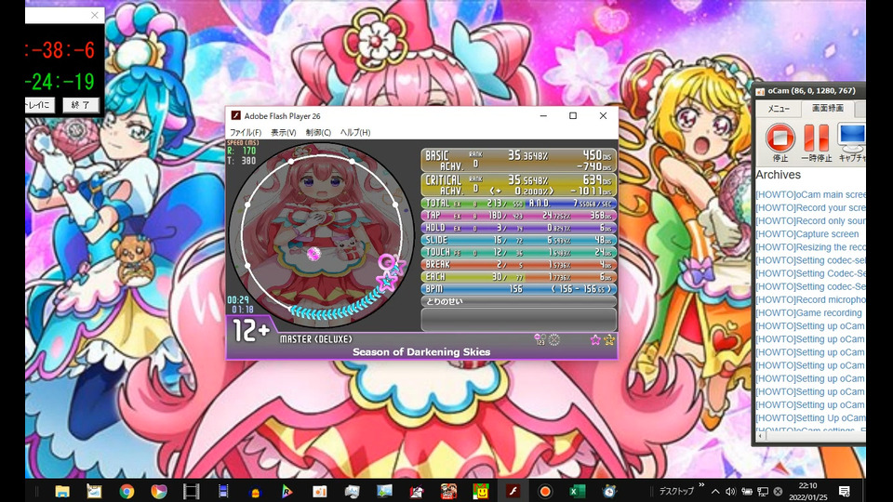Click the TAP notes stat bar

pyautogui.click(x=519, y=216)
